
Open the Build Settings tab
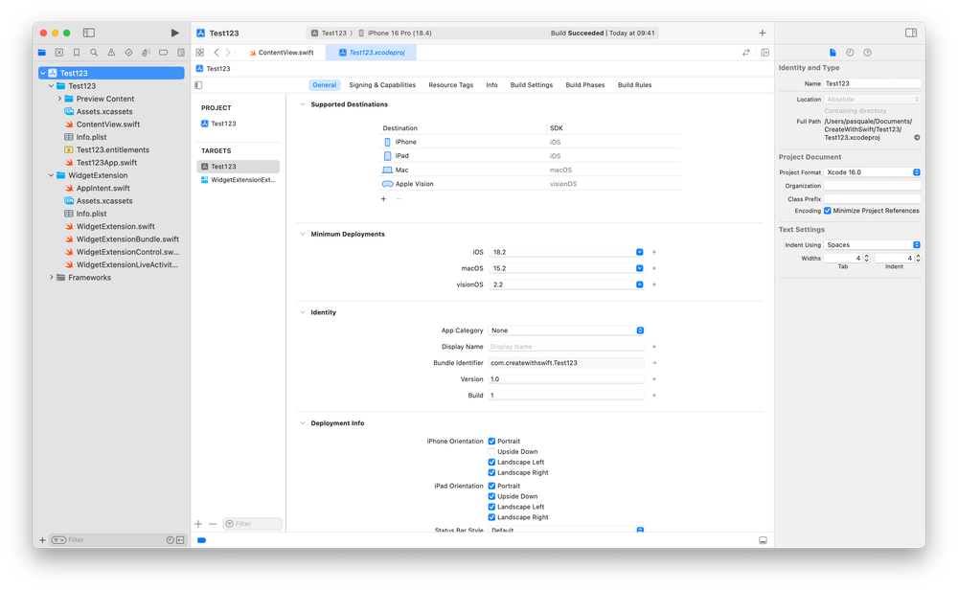coord(531,84)
